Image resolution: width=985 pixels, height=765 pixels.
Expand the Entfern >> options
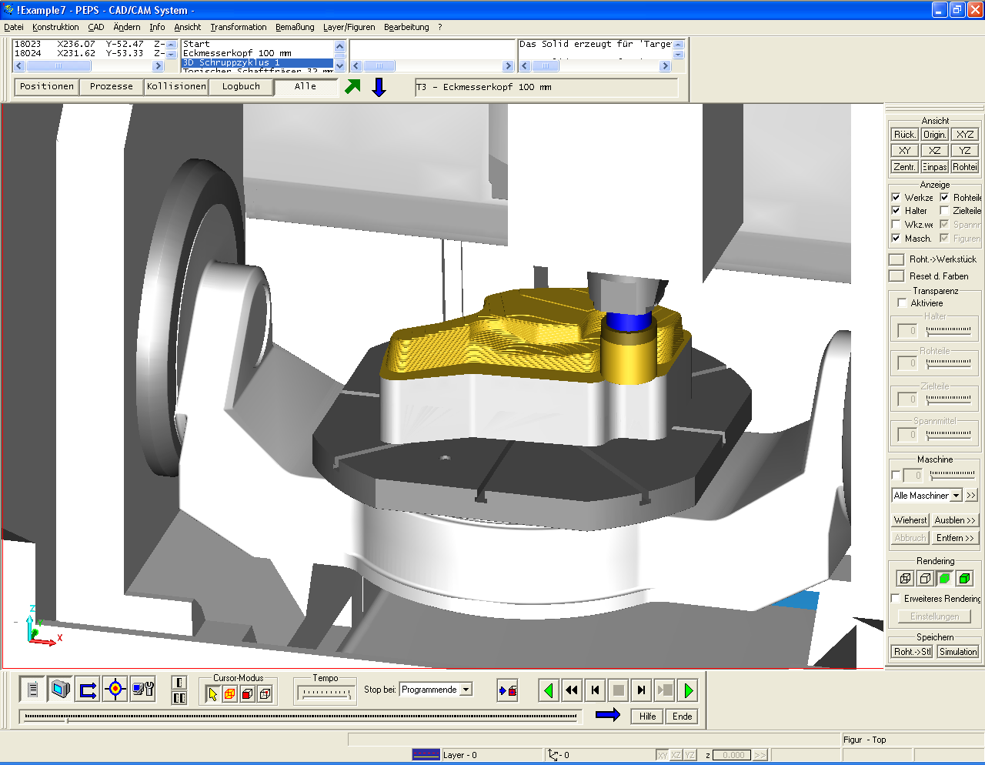955,538
